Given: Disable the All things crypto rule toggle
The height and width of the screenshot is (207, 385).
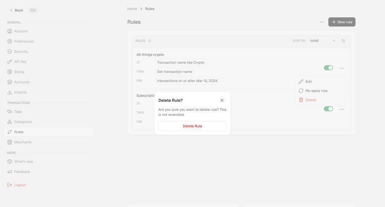Looking at the screenshot, I should 328,68.
